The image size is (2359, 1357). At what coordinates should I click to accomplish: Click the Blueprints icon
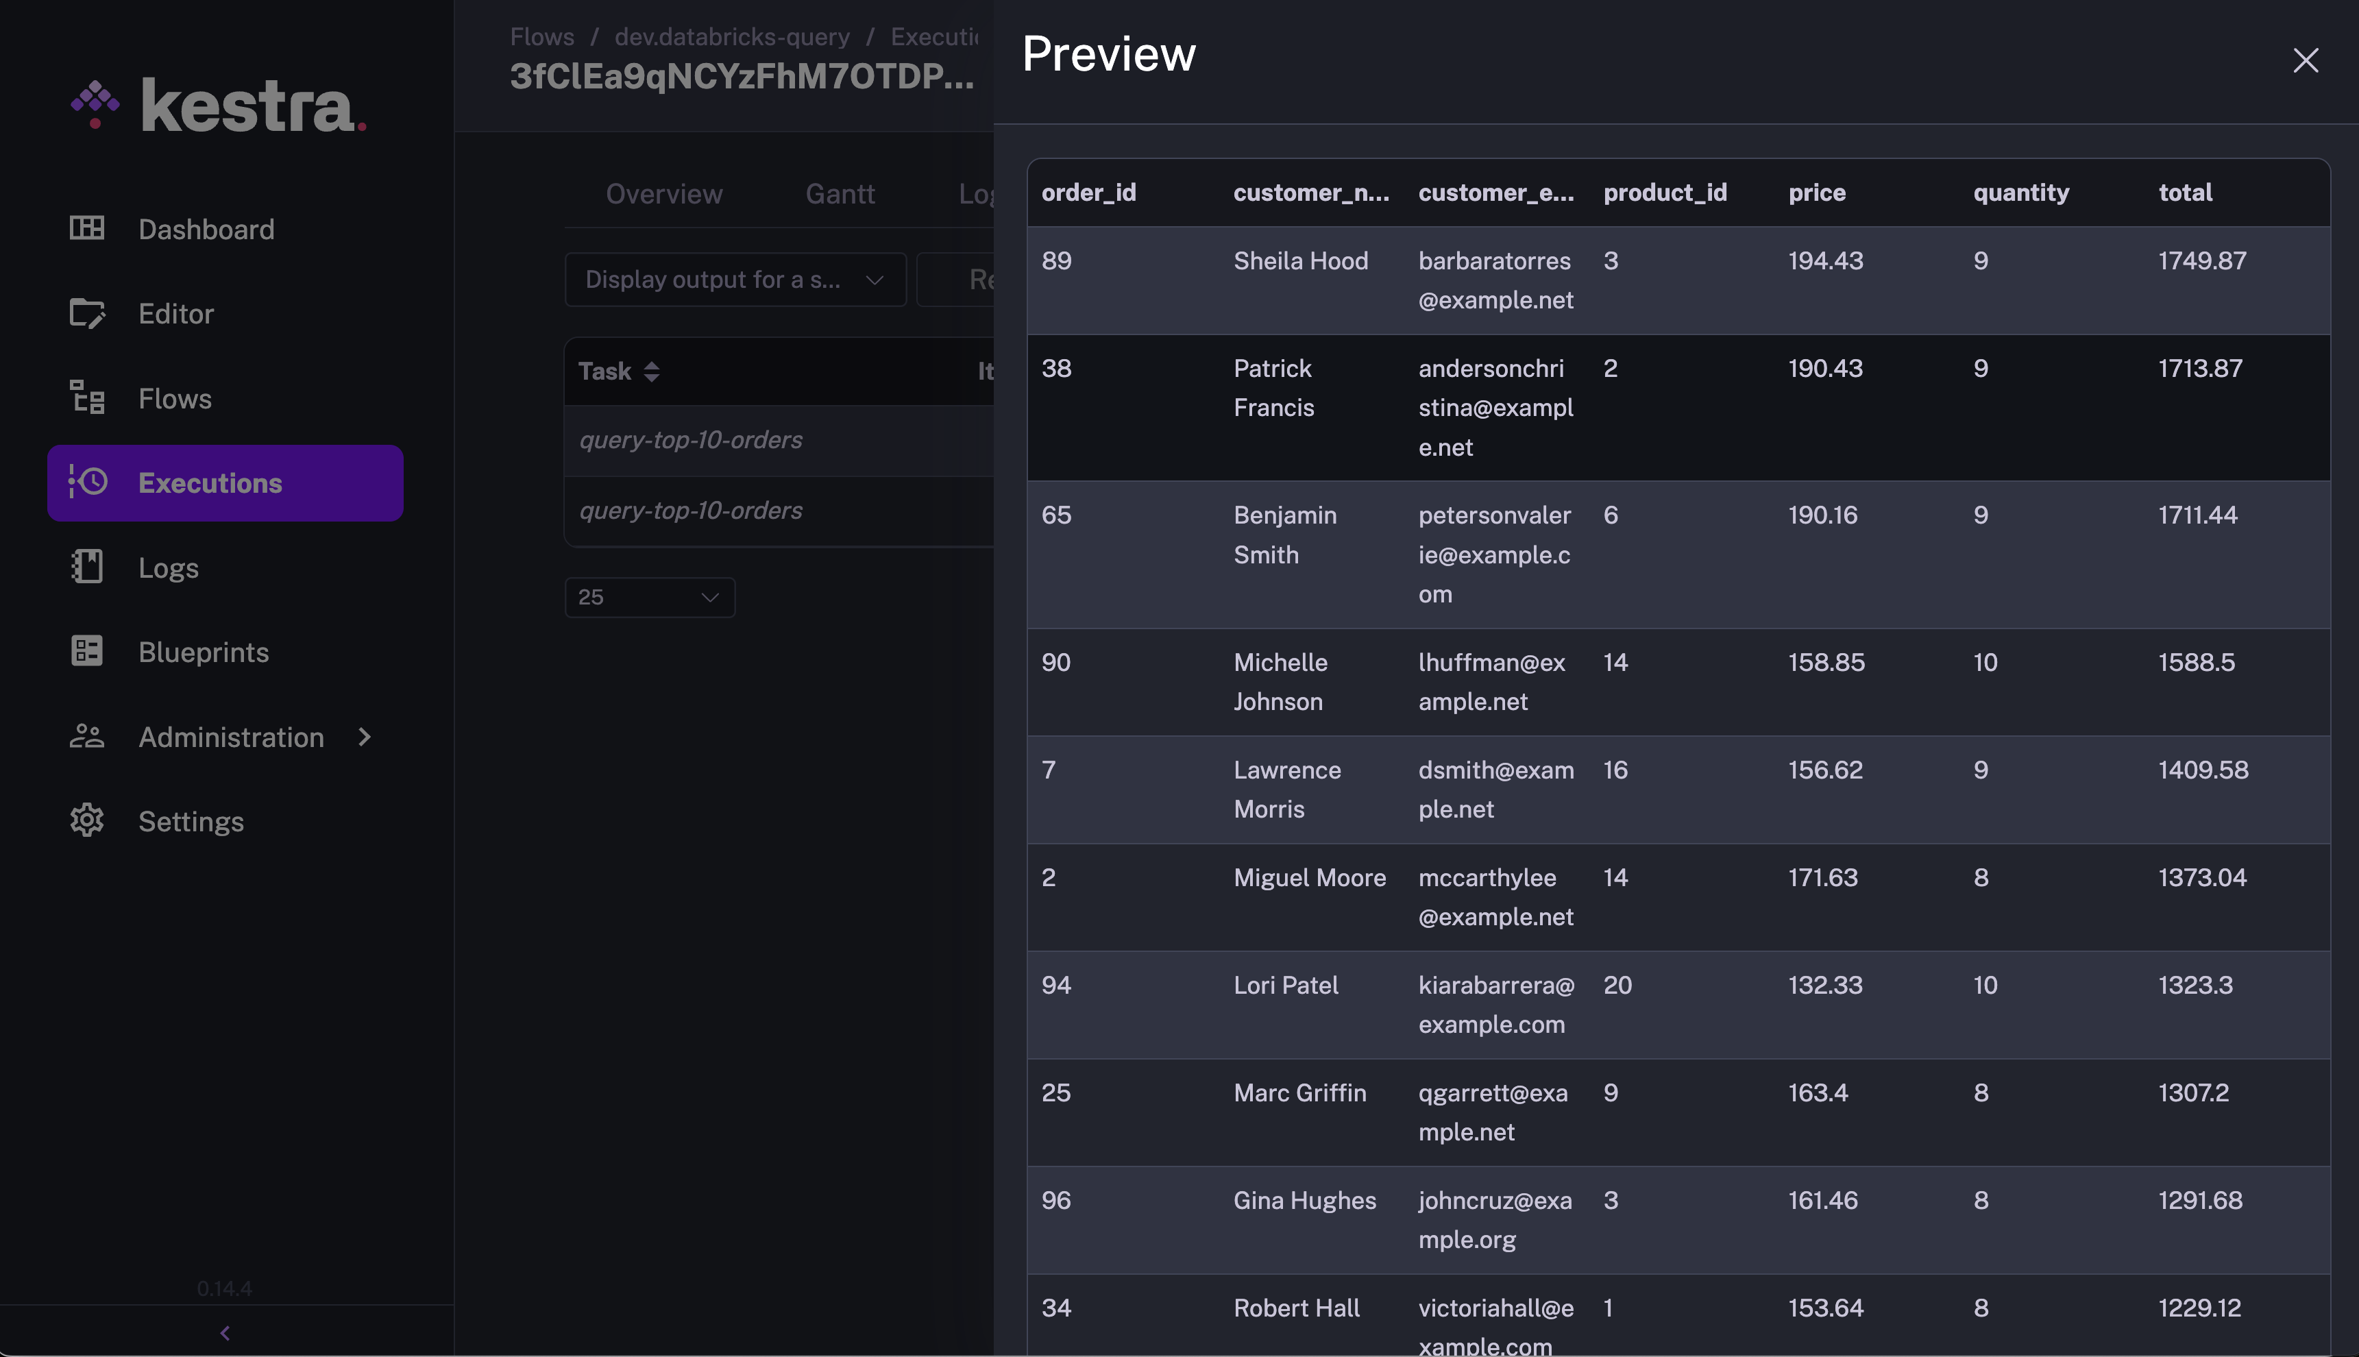tap(86, 652)
